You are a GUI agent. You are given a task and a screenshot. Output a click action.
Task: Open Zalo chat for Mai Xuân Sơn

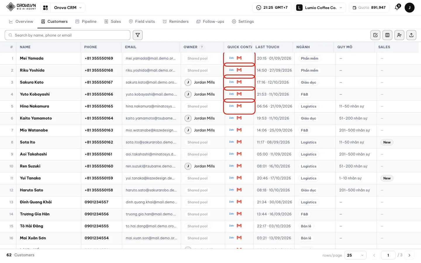click(x=232, y=238)
